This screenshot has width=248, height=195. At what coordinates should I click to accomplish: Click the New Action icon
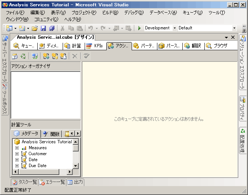click(x=46, y=56)
